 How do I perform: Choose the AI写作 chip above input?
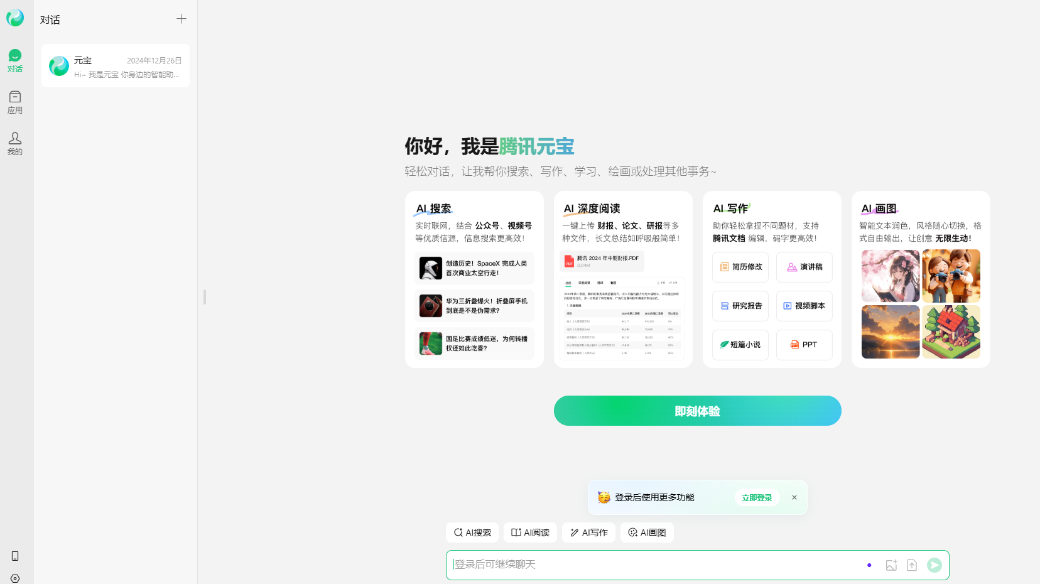(589, 533)
